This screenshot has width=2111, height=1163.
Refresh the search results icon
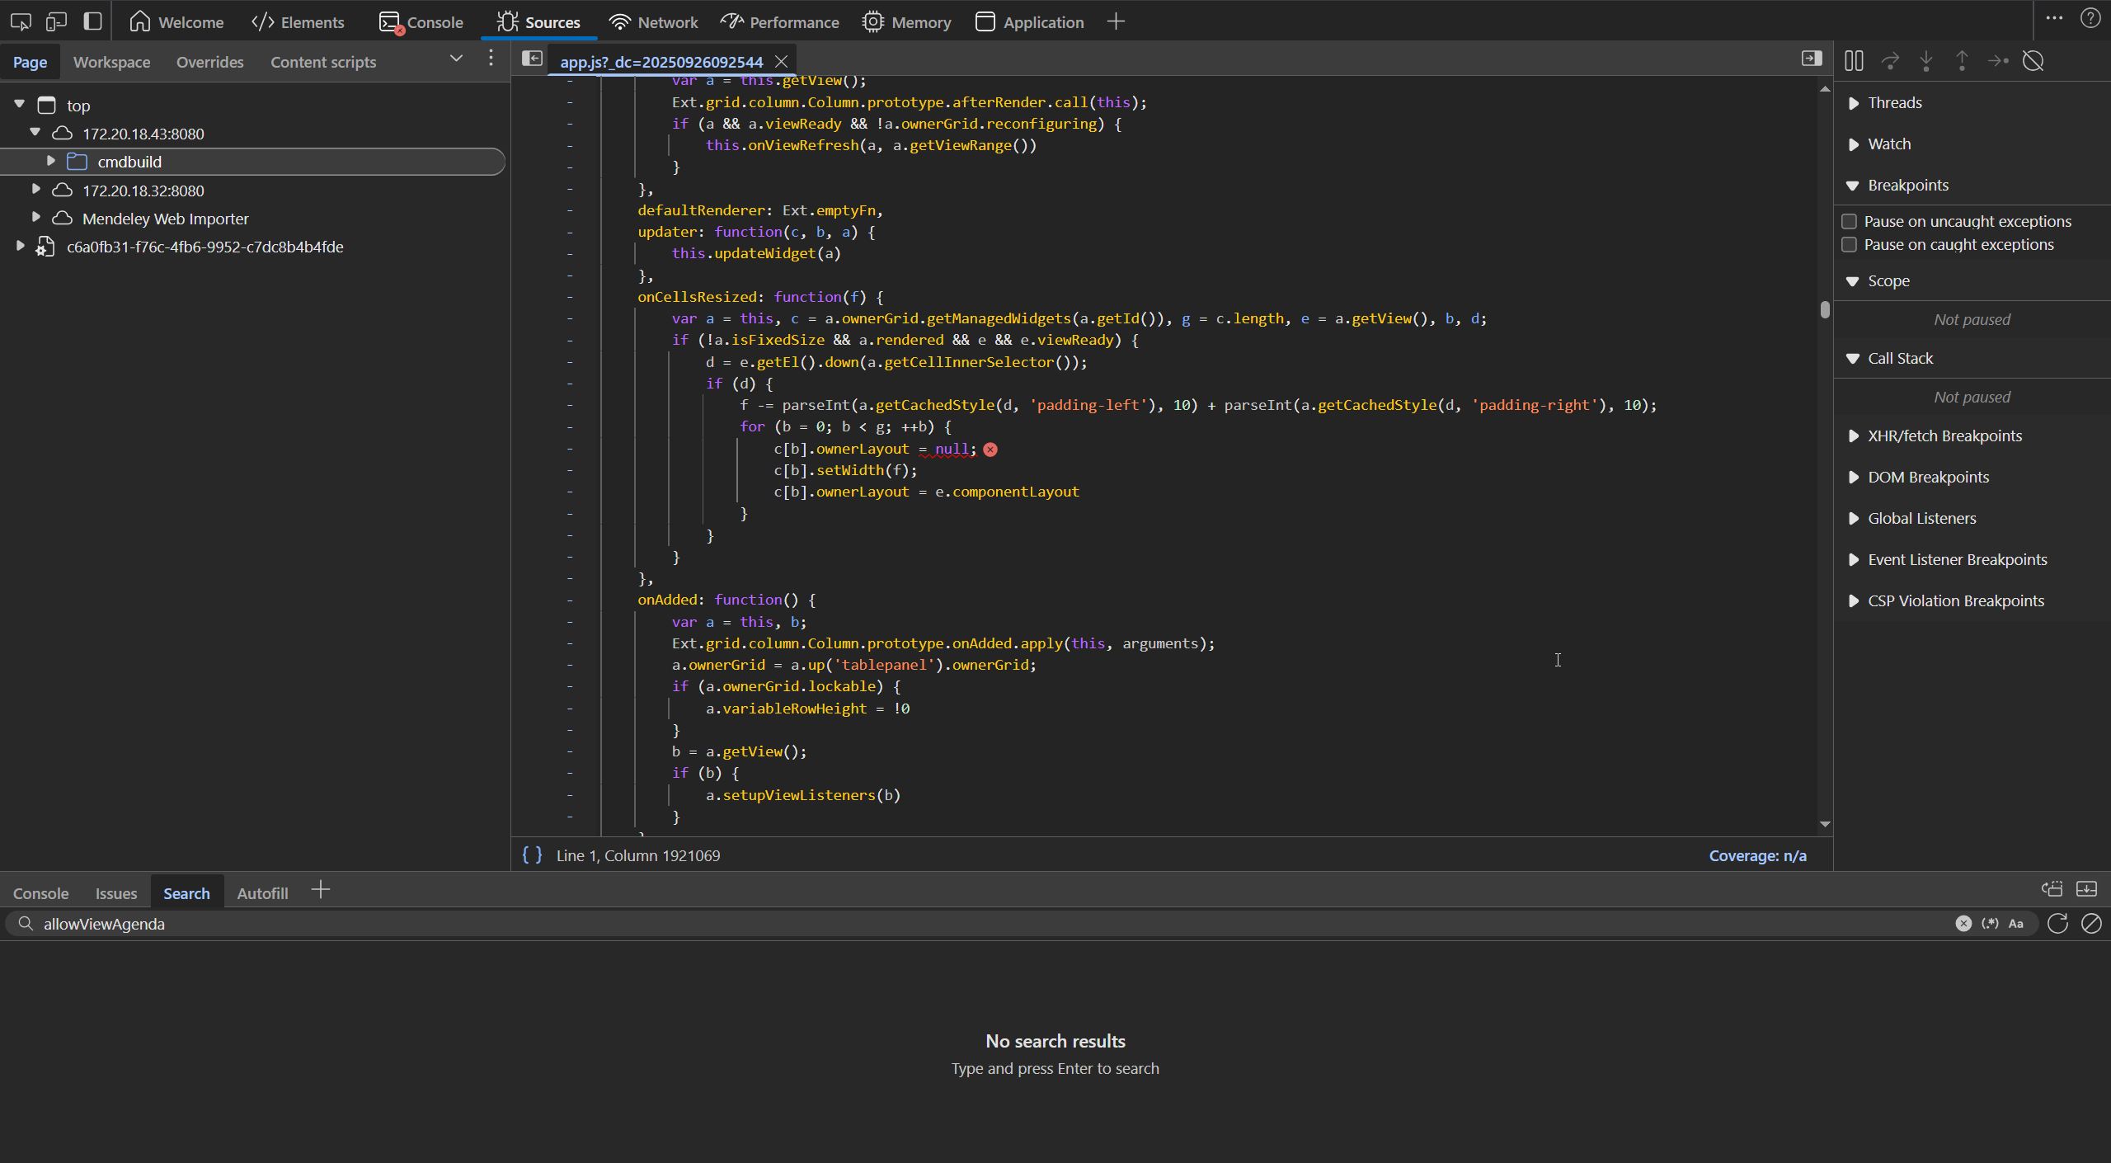[2057, 923]
